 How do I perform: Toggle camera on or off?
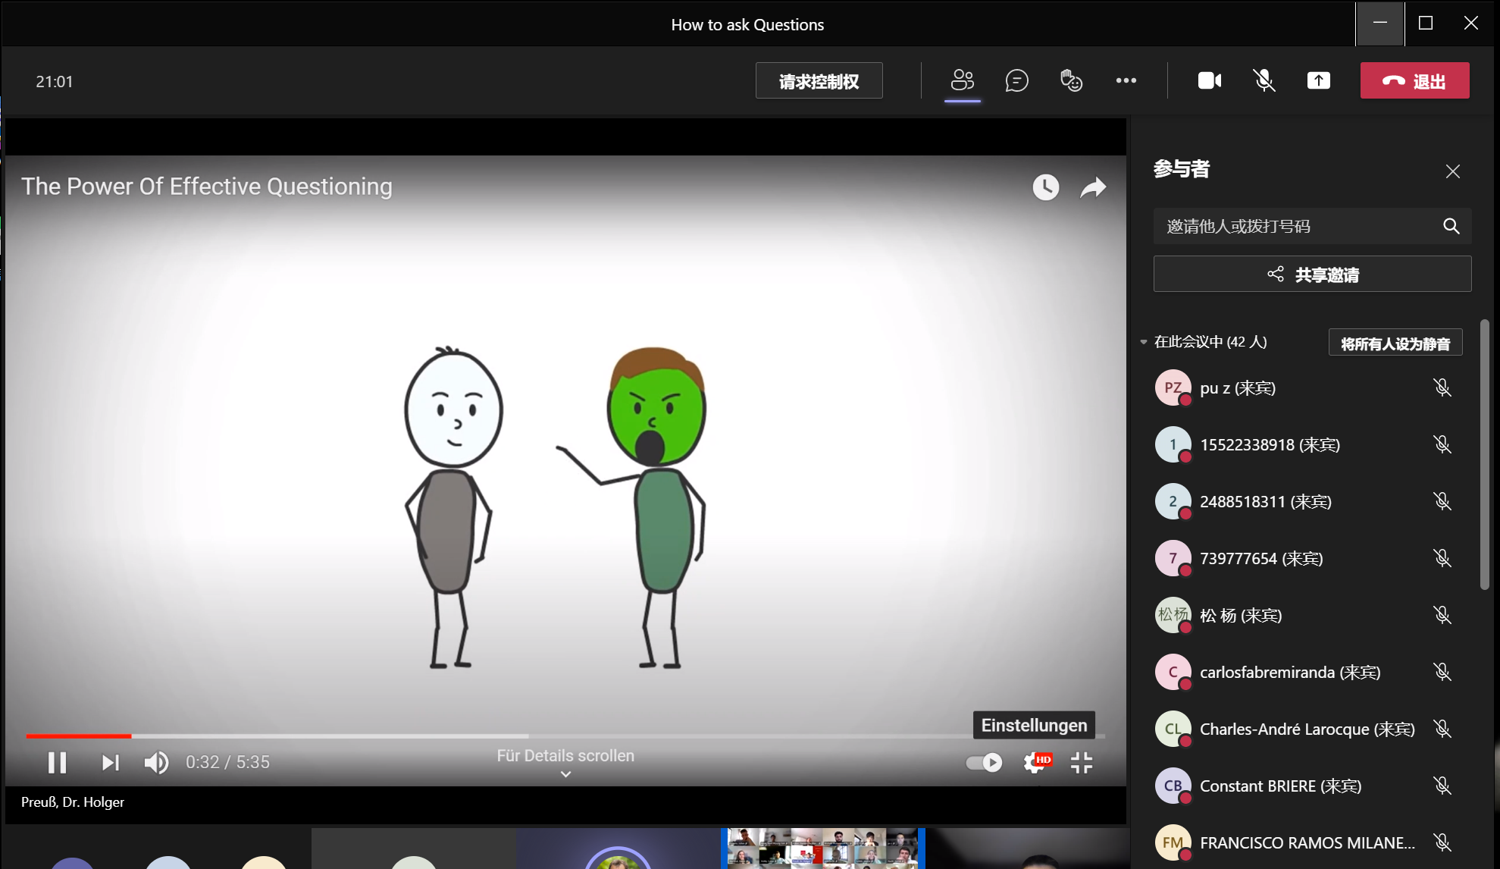(x=1209, y=80)
